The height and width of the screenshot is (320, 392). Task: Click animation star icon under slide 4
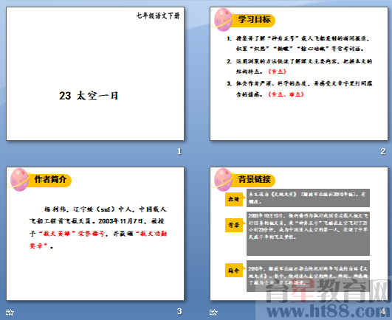(214, 312)
